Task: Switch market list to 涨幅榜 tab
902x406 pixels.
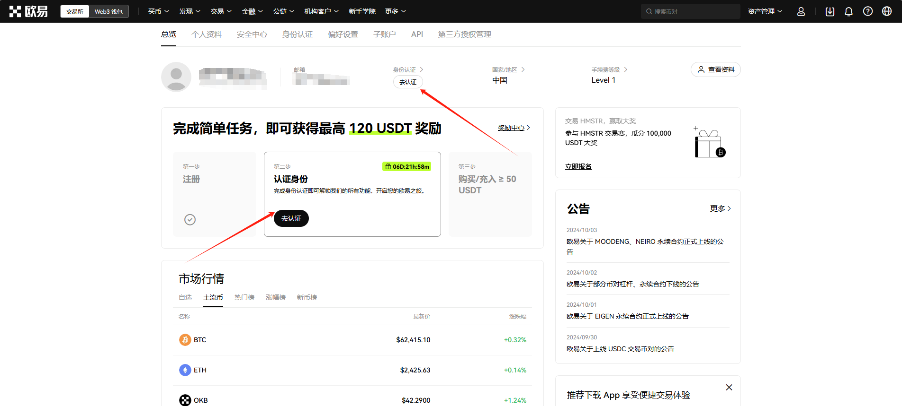Action: tap(276, 297)
